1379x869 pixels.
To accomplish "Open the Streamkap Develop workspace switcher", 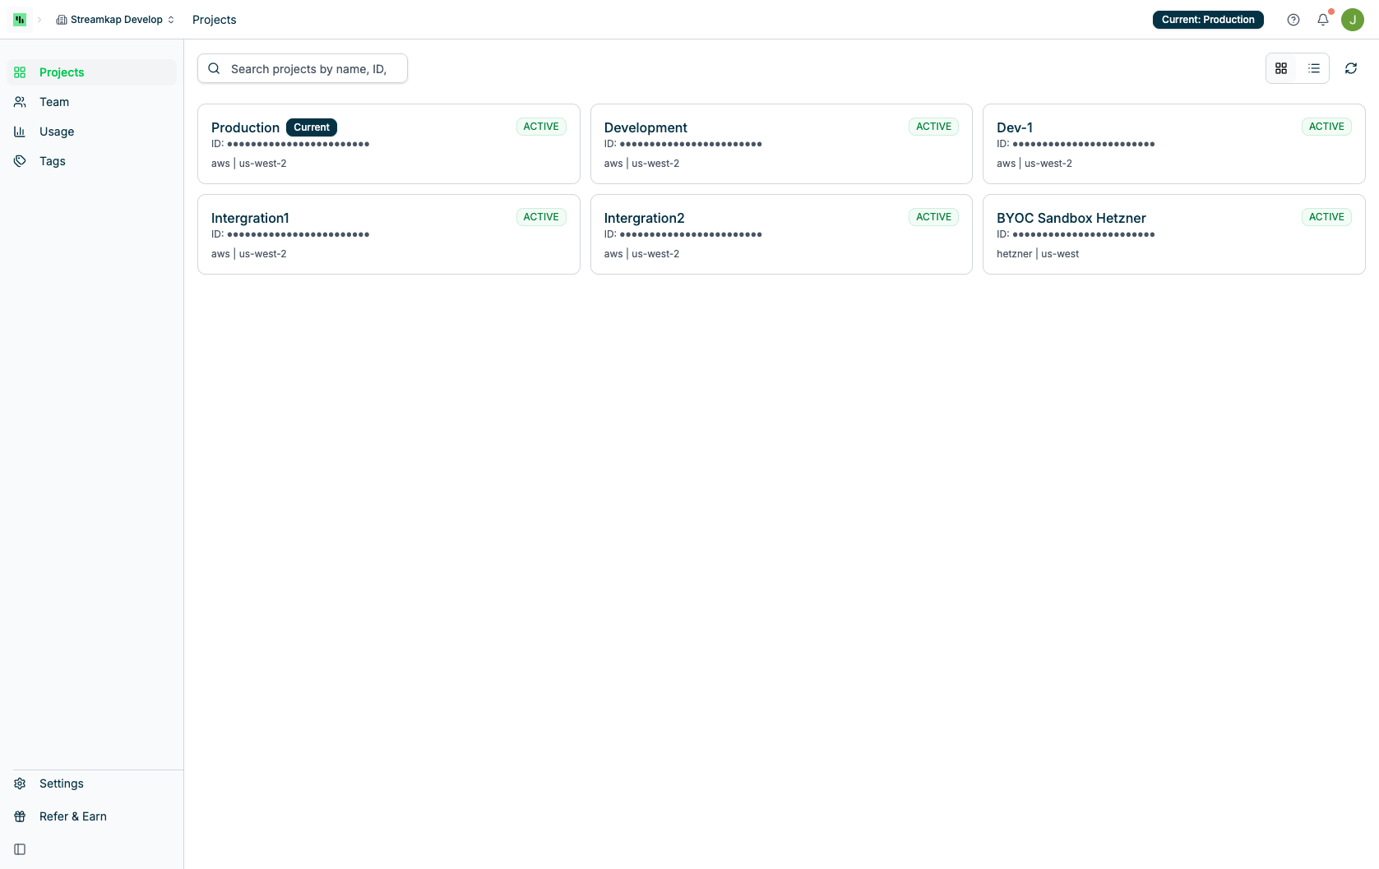I will (114, 19).
